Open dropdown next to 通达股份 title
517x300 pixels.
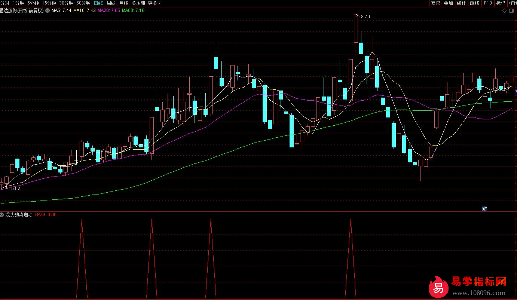click(47, 10)
